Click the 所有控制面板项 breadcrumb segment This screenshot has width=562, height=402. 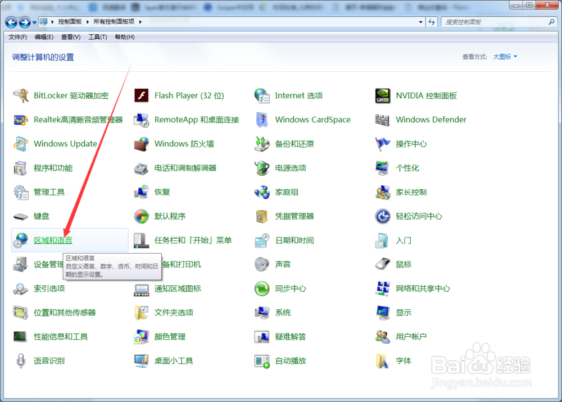[114, 22]
